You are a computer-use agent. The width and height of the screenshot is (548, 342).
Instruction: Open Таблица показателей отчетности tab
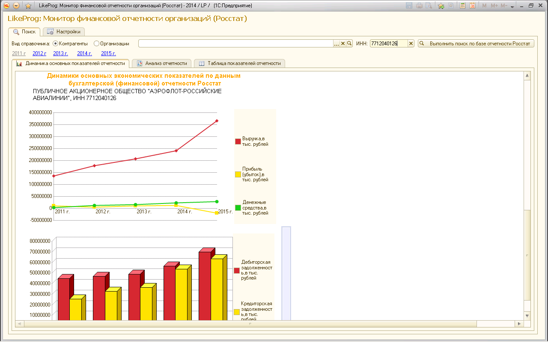pos(239,63)
